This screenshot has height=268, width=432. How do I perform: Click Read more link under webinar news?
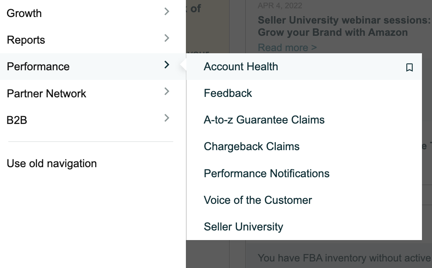coord(287,47)
